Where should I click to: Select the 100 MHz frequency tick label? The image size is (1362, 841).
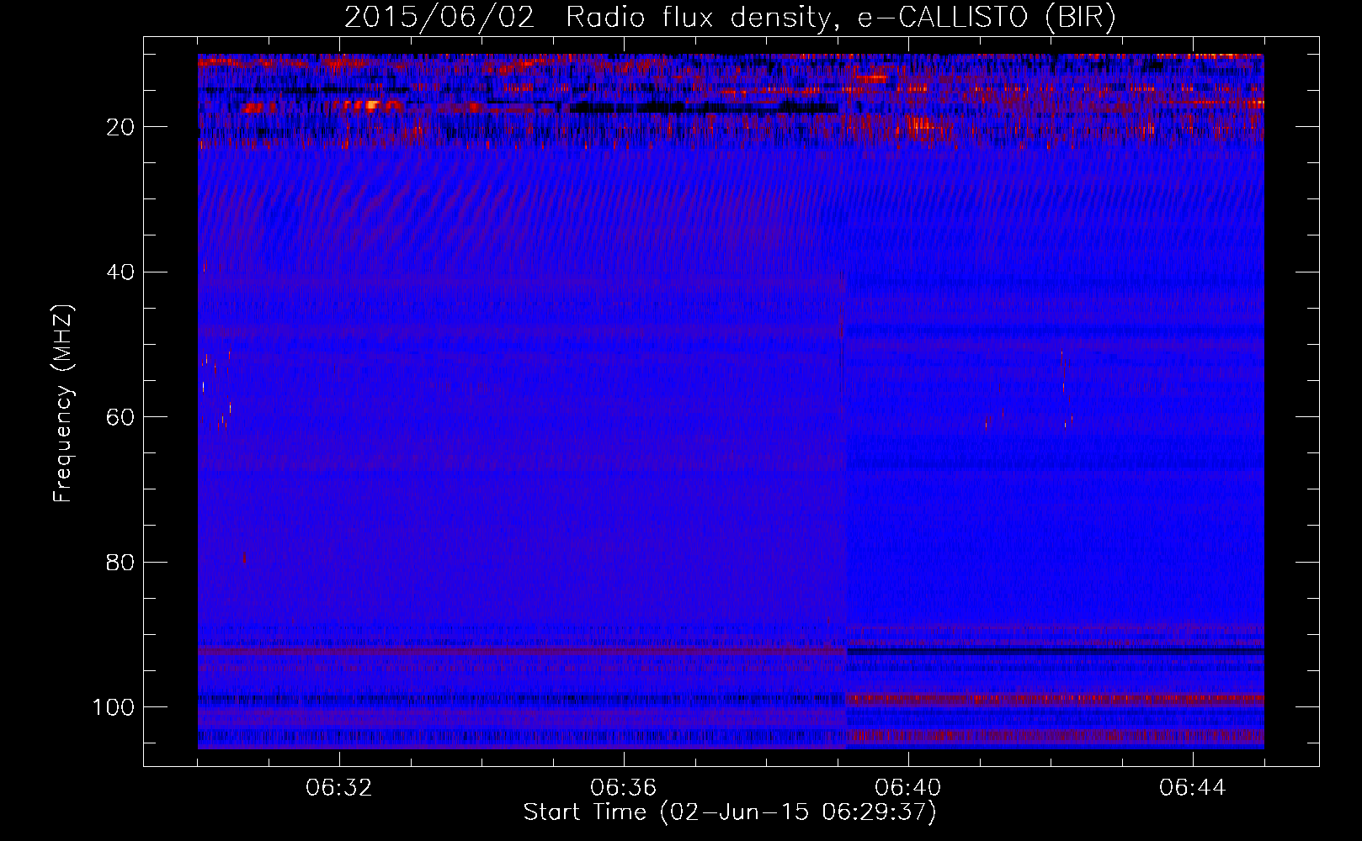[x=113, y=707]
